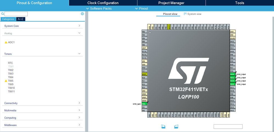
Task: Click pin PE6 on chip
Action: click(x=145, y=45)
